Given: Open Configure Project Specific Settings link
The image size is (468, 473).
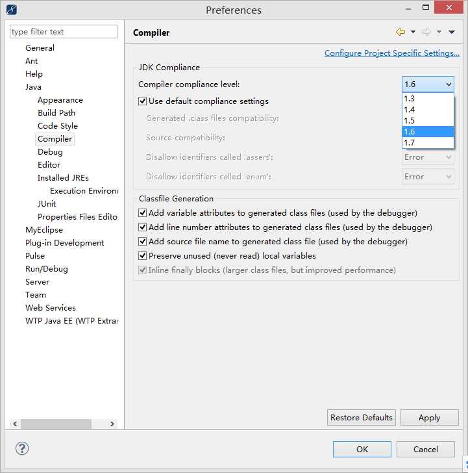Looking at the screenshot, I should point(392,53).
